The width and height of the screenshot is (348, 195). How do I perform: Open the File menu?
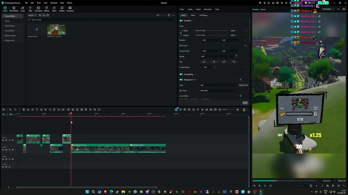pyautogui.click(x=26, y=3)
